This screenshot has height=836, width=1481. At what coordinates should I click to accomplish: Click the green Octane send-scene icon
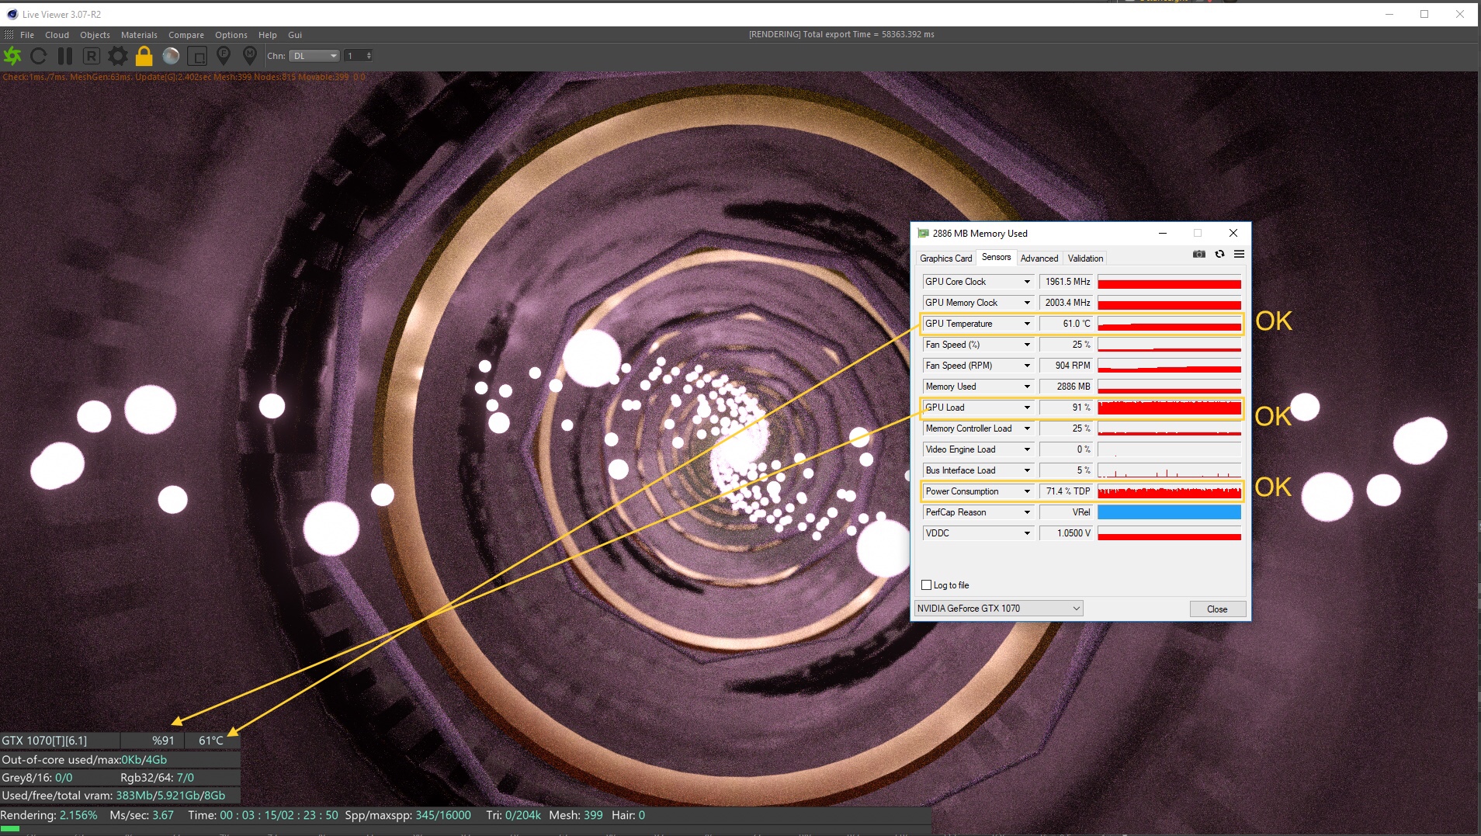tap(12, 56)
